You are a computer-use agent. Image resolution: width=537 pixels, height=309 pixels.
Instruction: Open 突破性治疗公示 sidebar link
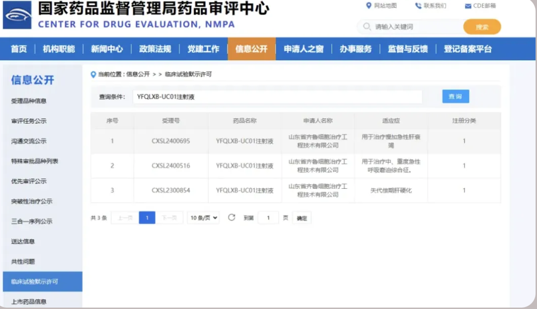point(31,201)
